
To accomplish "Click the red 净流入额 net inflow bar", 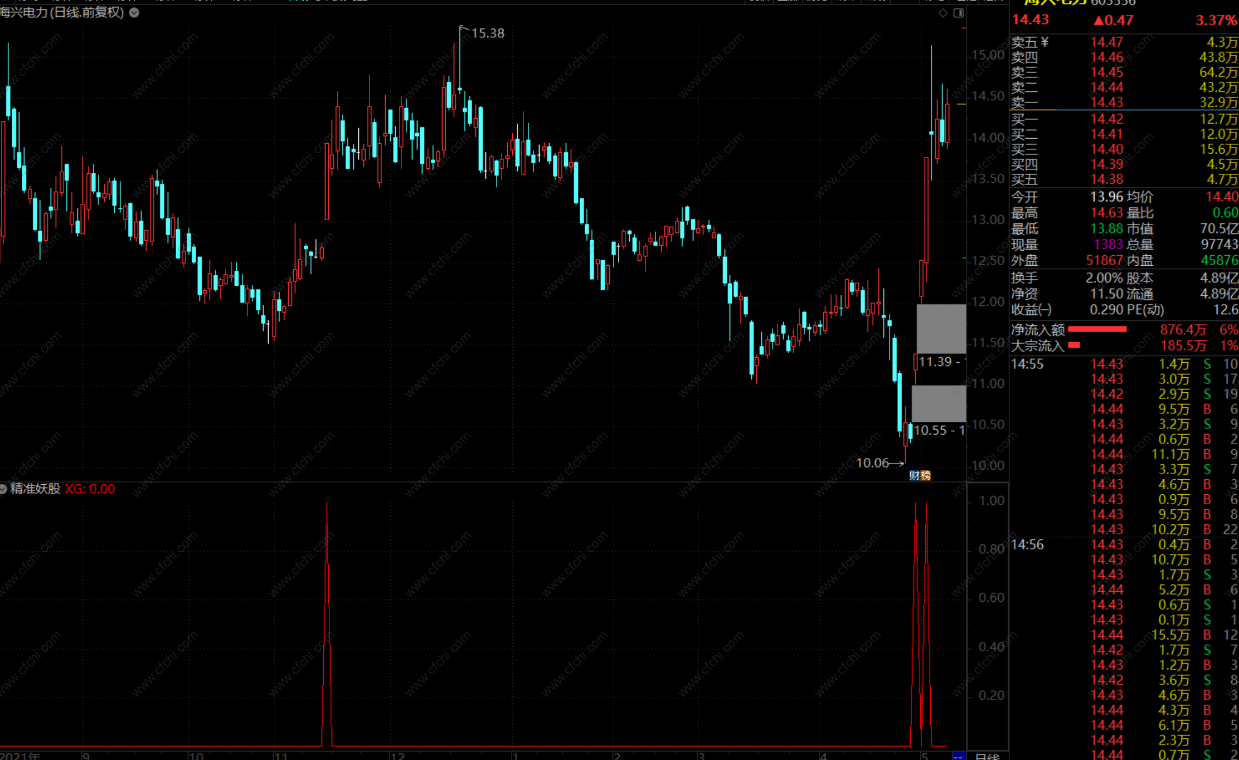I will [x=1097, y=329].
